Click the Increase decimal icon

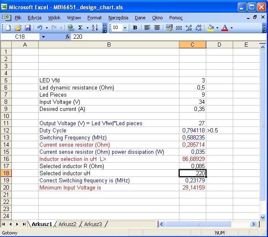click(188, 28)
